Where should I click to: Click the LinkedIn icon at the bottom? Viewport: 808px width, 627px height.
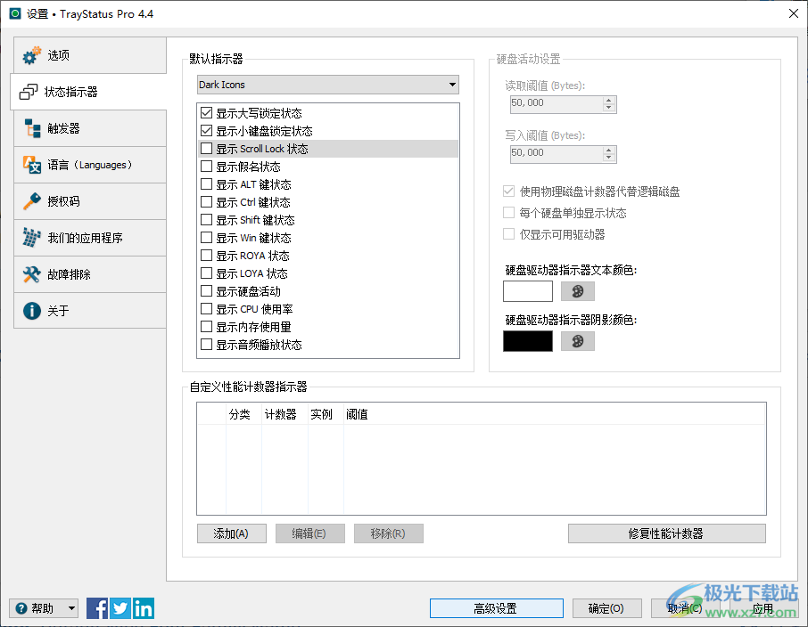click(143, 607)
